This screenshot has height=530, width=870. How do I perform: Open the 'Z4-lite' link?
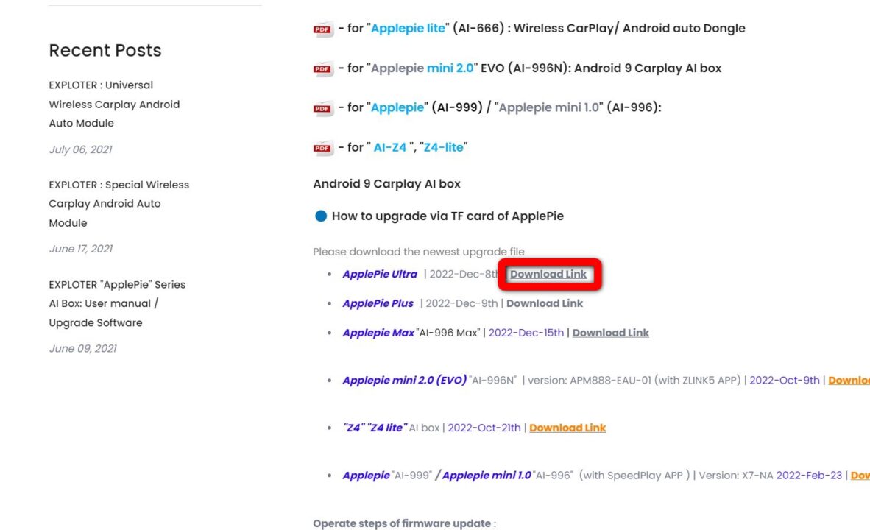click(443, 148)
